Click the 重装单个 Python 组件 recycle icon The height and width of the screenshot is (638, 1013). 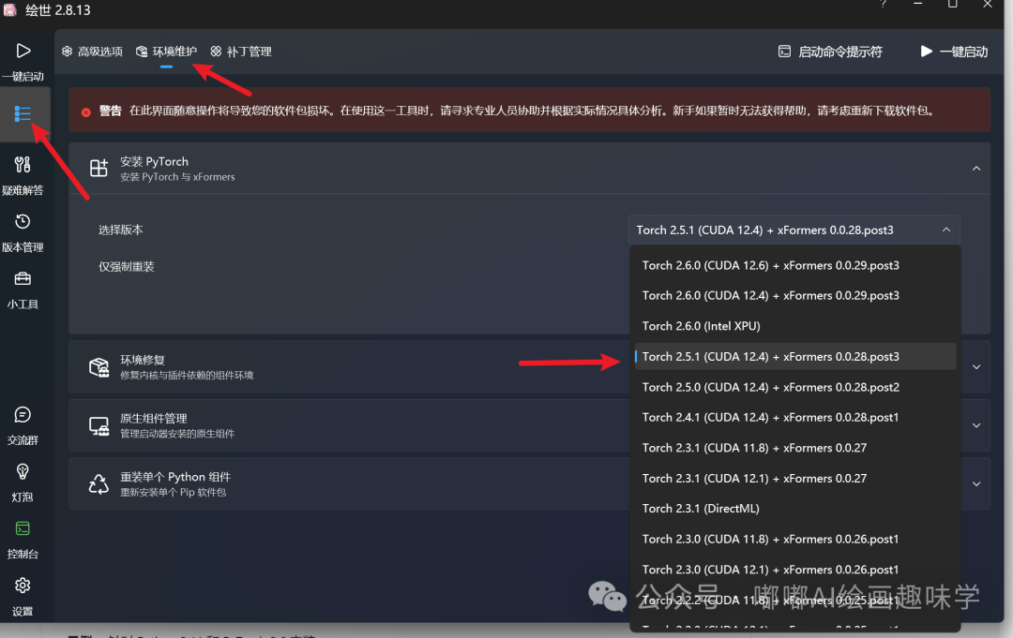tap(98, 483)
